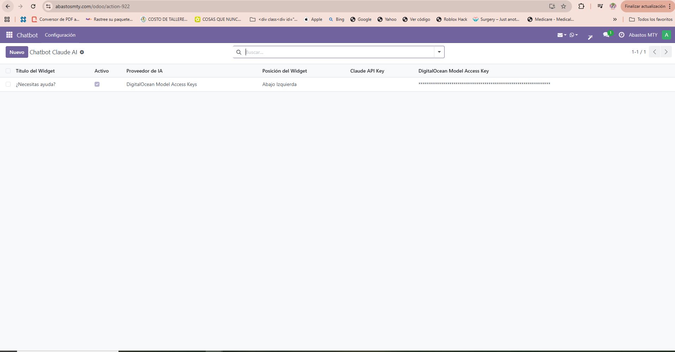675x352 pixels.
Task: Create a record with the Nuevo button
Action: pos(17,52)
